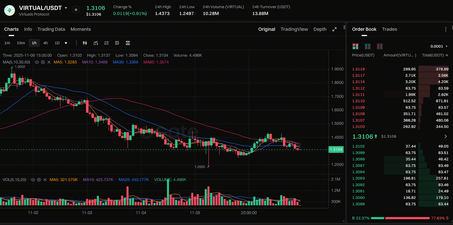This screenshot has width=453, height=225.
Task: Click the Virtuals Protocol coin logo
Action: coord(10,10)
